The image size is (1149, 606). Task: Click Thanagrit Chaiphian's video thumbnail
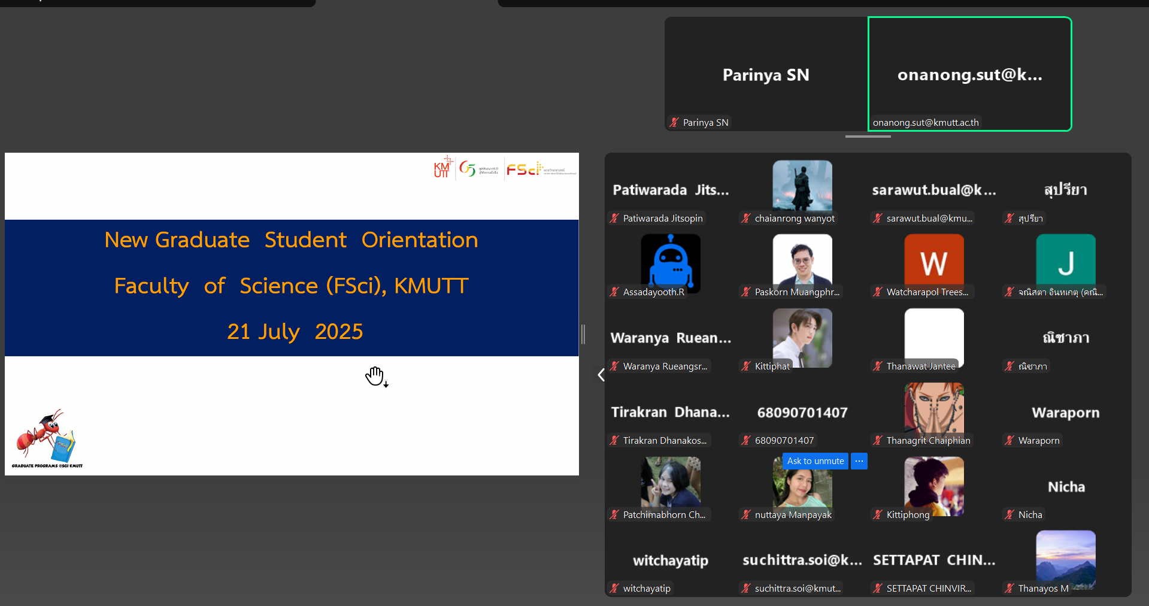pos(933,406)
